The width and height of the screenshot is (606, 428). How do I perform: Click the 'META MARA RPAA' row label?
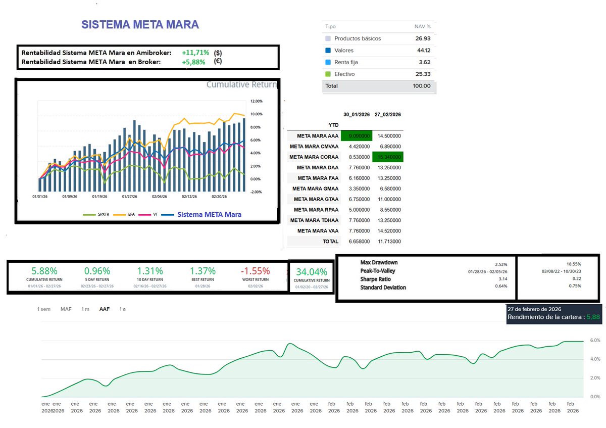coord(316,210)
